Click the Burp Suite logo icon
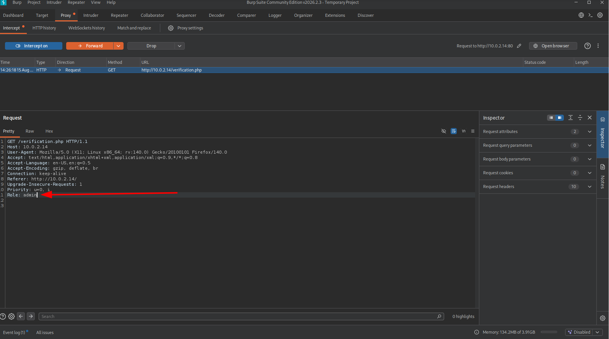609x339 pixels. pos(3,2)
